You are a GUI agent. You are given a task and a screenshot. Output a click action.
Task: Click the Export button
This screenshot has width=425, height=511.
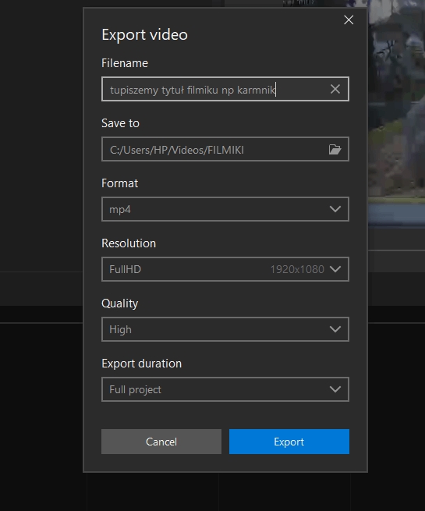tap(289, 442)
